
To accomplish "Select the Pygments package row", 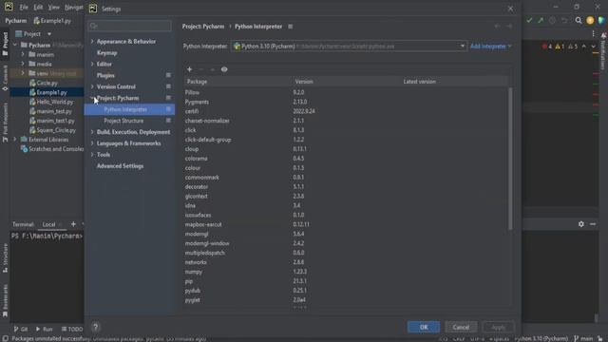I will [346, 102].
